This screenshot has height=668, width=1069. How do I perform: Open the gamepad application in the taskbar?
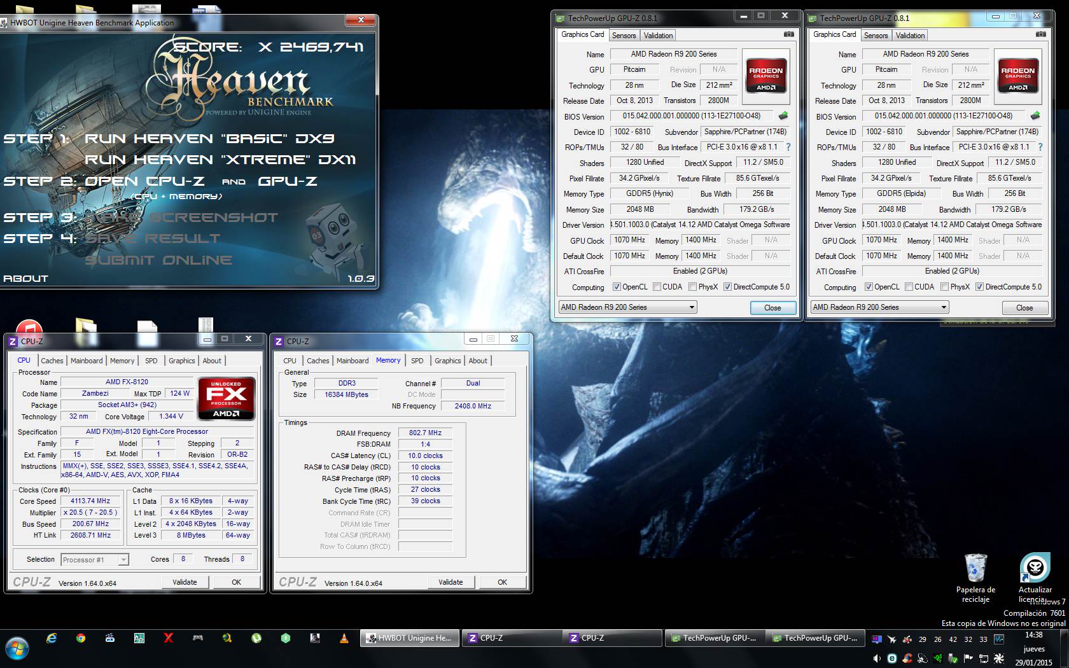click(x=198, y=638)
